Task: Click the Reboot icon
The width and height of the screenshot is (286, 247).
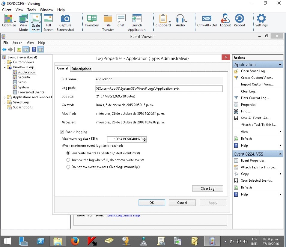Action: coord(239,19)
